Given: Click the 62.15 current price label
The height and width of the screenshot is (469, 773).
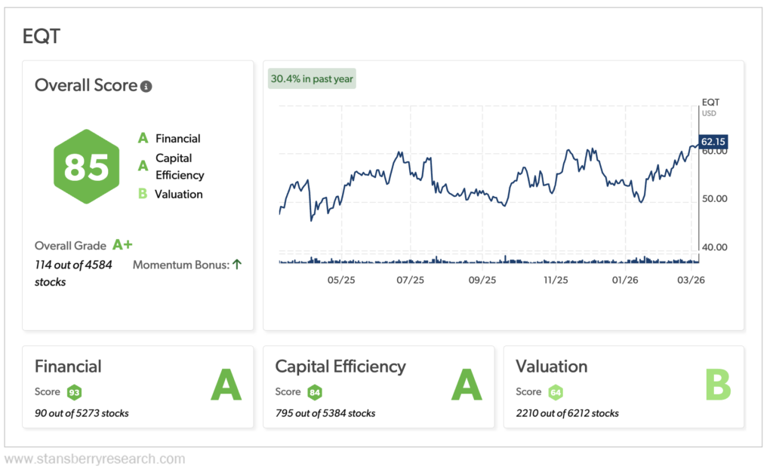Looking at the screenshot, I should (x=713, y=141).
